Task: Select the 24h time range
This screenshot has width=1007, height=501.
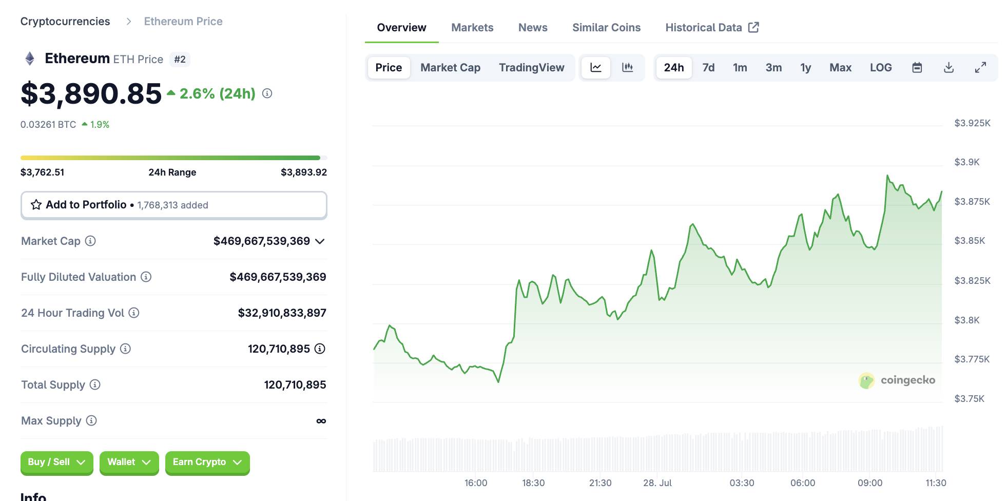Action: [x=673, y=67]
